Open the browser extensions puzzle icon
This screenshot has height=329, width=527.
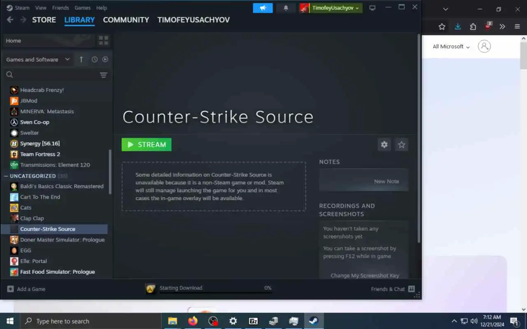pos(473,27)
